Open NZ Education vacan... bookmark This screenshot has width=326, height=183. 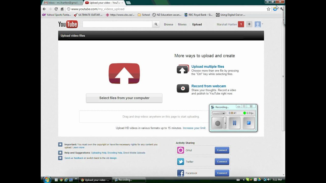[167, 15]
